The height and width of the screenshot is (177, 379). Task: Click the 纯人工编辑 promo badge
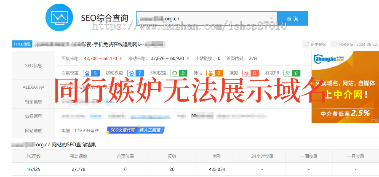[151, 130]
